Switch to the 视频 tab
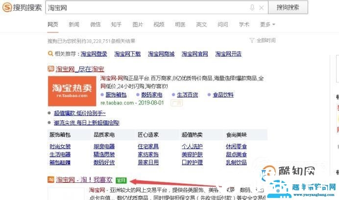The image size is (339, 200). point(159,25)
